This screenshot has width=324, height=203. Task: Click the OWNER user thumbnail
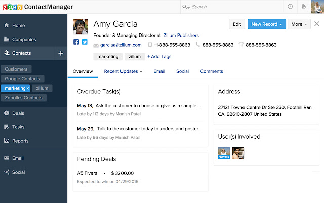point(224,153)
